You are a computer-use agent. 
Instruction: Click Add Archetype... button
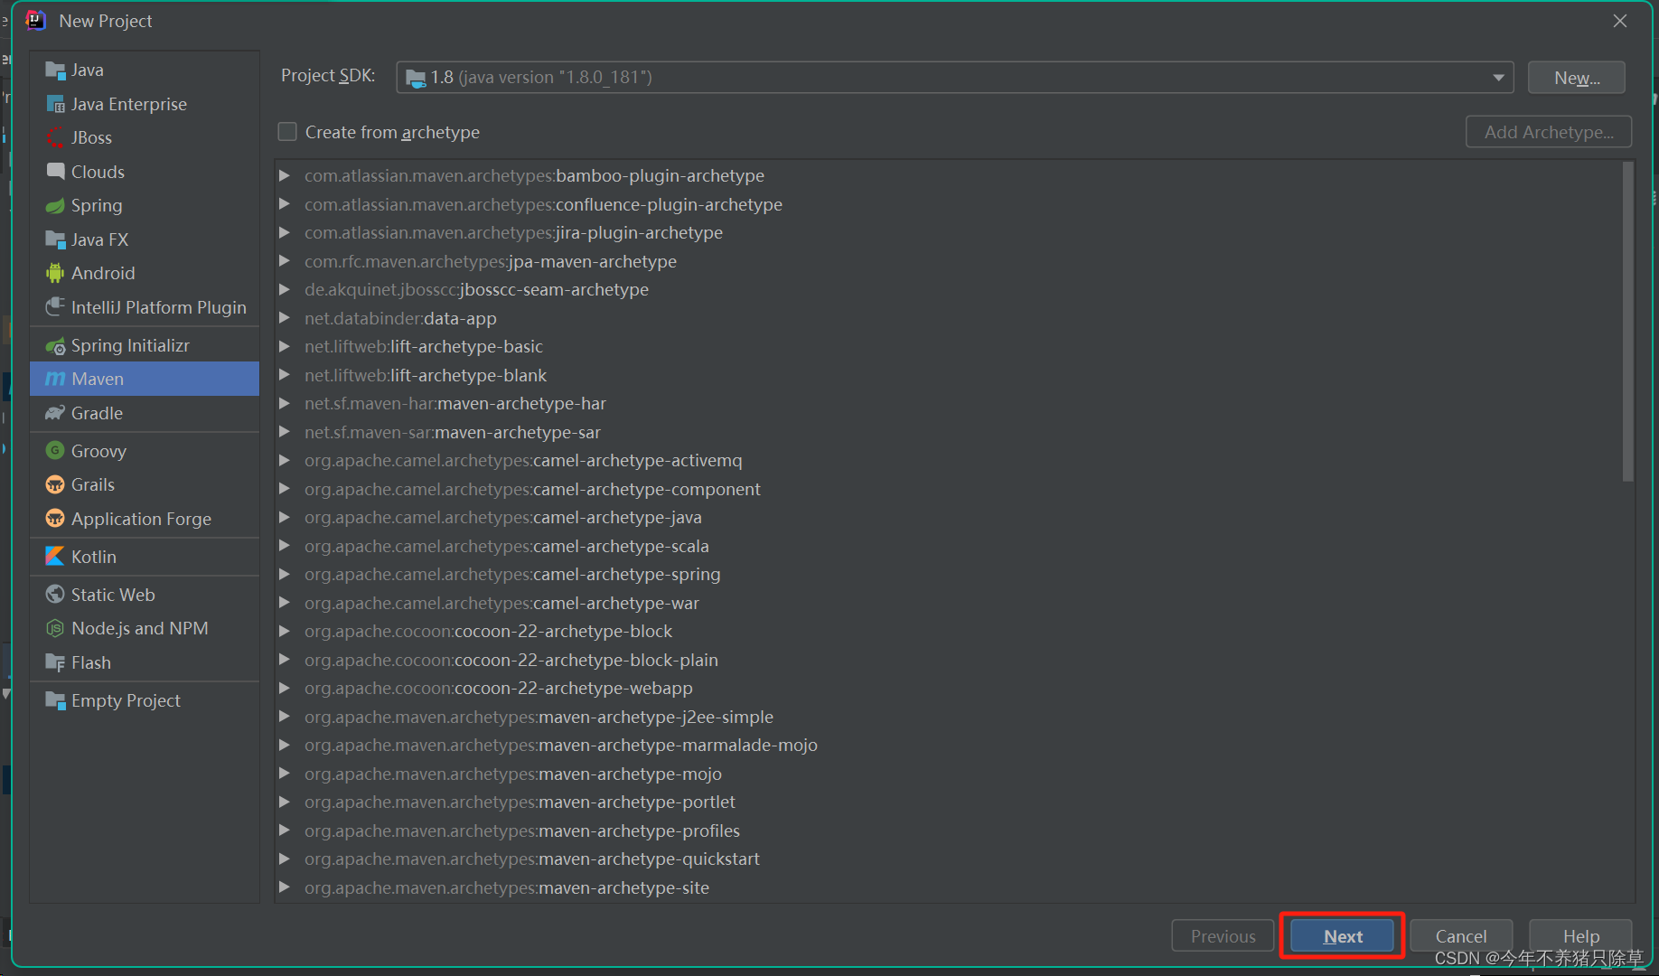tap(1549, 132)
